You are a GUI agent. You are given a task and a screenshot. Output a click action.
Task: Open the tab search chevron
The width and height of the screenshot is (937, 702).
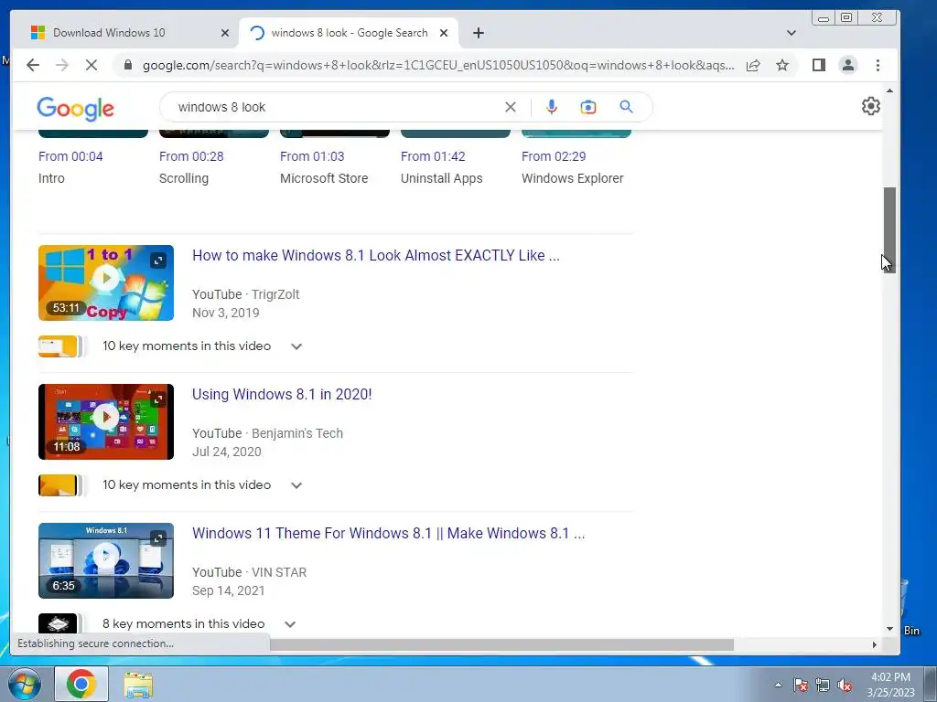(x=792, y=33)
